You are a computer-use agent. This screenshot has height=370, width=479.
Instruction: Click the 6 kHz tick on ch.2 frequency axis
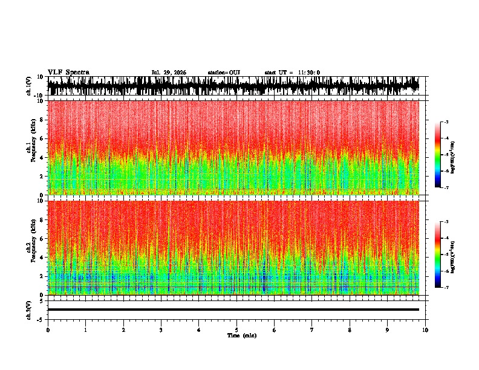point(42,238)
